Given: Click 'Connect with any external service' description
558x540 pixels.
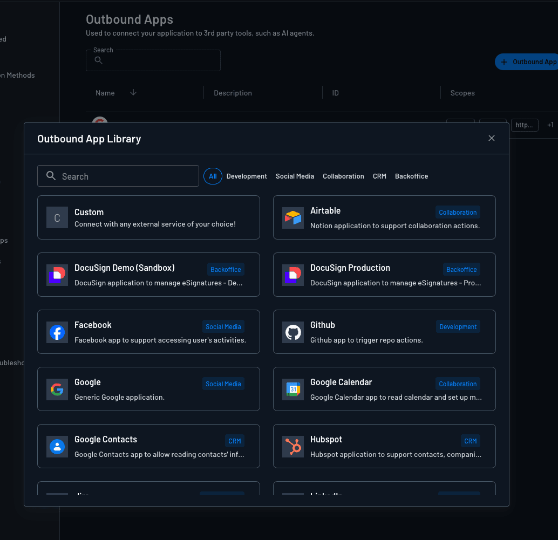Looking at the screenshot, I should (x=155, y=224).
